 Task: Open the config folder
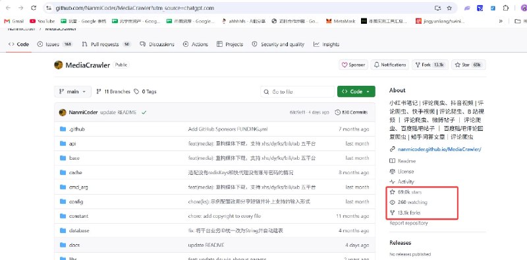point(76,202)
